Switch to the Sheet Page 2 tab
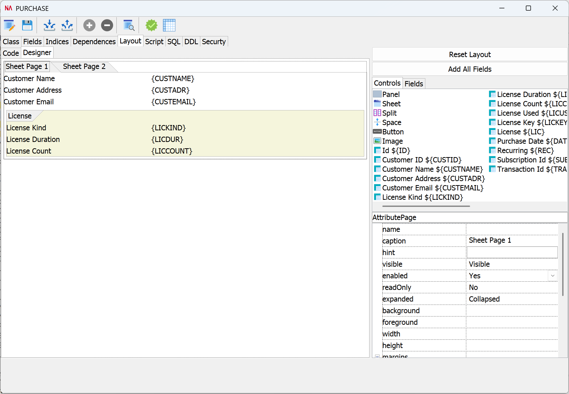The width and height of the screenshot is (569, 394). pyautogui.click(x=84, y=66)
